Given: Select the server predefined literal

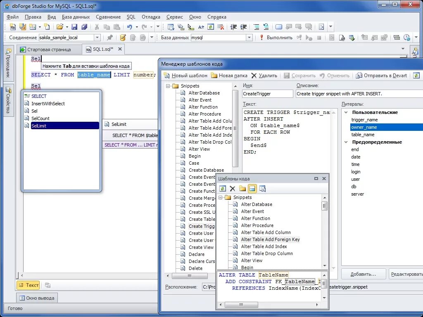Looking at the screenshot, I should [357, 194].
